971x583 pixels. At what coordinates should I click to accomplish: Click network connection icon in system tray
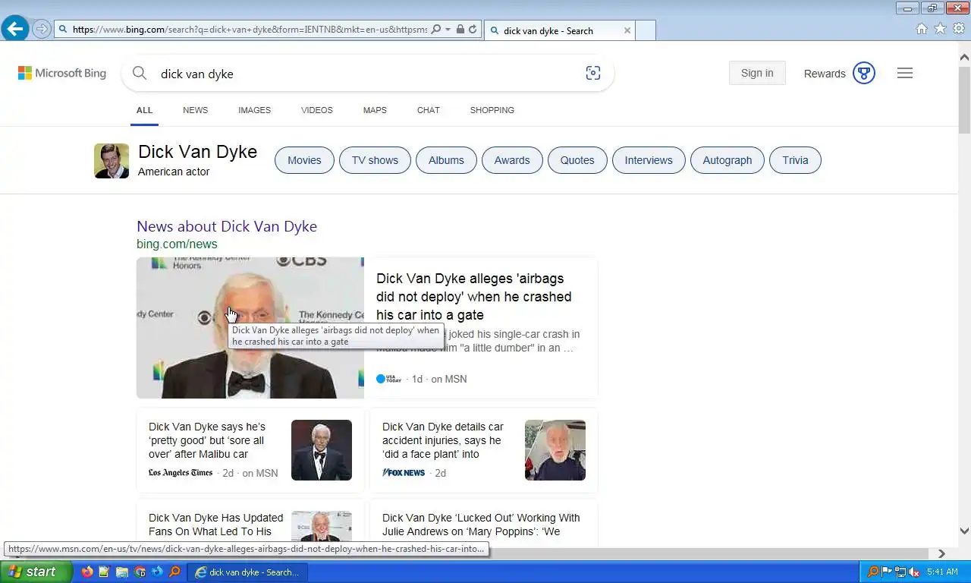[900, 572]
